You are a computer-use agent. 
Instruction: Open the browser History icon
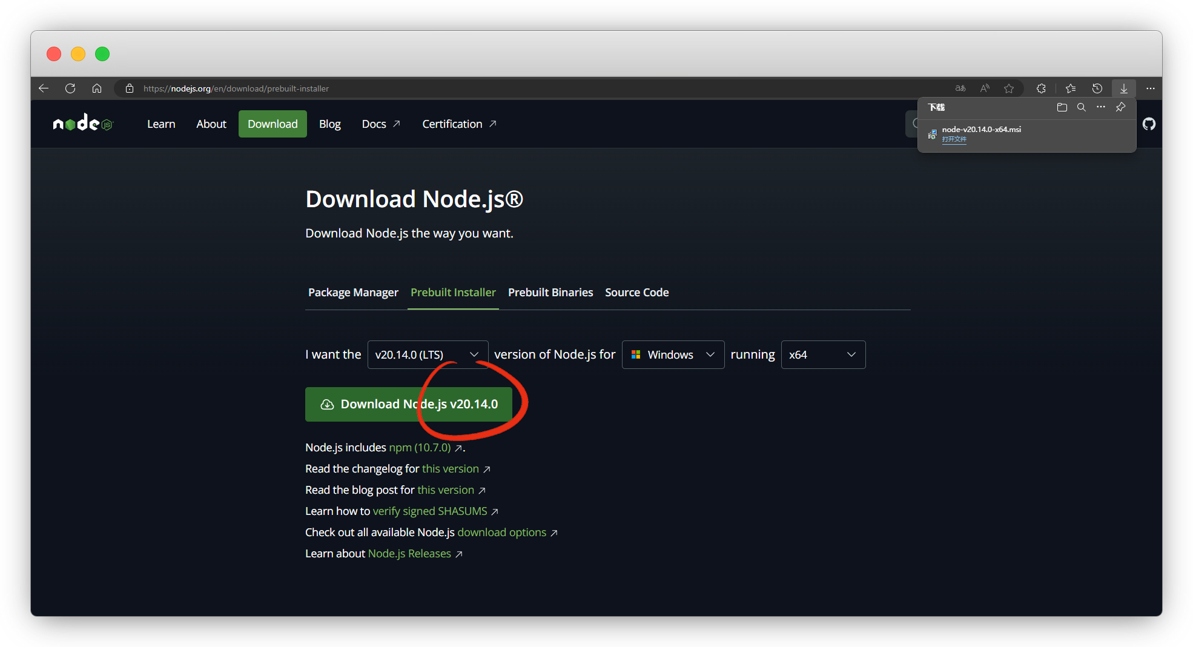pos(1097,88)
